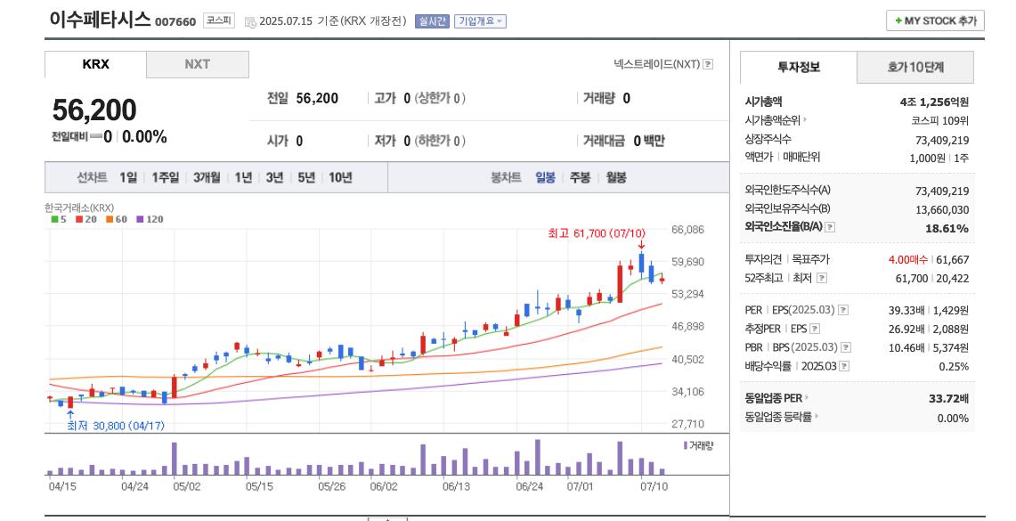Viewport: 1016px width, 521px height.
Task: Click the 외국인보유주식수(B) value 13,660,030
Action: 942,210
